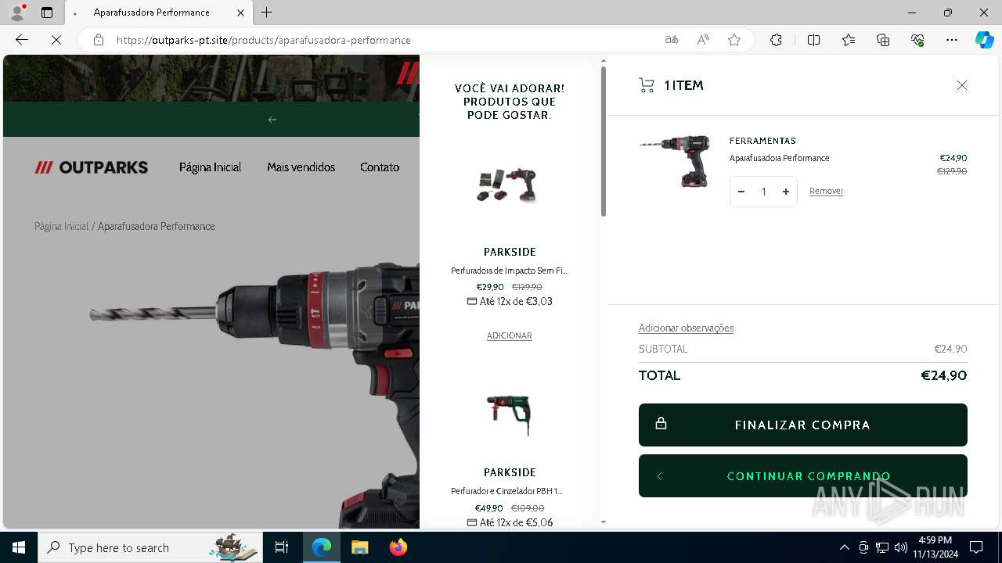
Task: Open notification center icon
Action: click(976, 547)
